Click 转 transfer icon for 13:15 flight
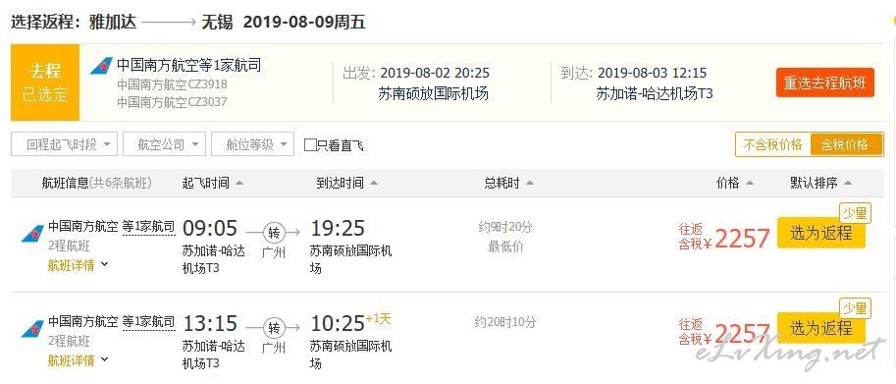Viewport: 896px width, 384px height. click(274, 328)
